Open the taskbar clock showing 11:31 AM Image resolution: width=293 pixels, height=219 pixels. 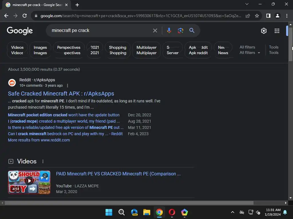click(x=273, y=212)
